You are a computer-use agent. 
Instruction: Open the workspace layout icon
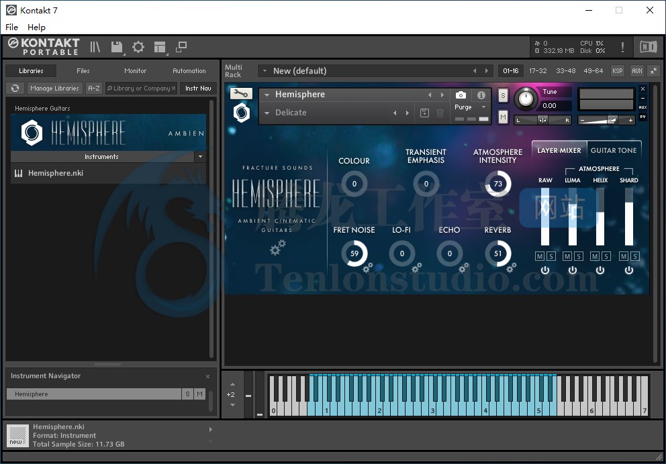tap(160, 47)
